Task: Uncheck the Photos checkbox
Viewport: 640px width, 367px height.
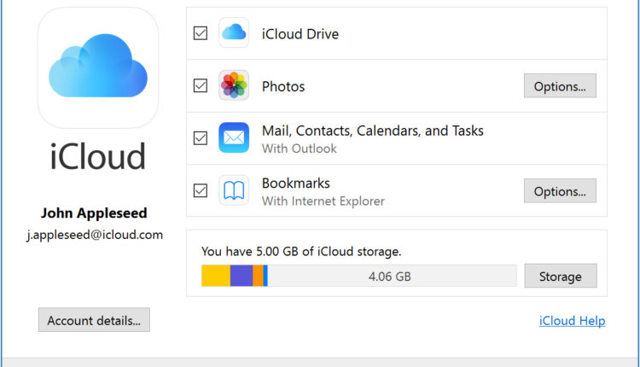Action: (x=201, y=85)
